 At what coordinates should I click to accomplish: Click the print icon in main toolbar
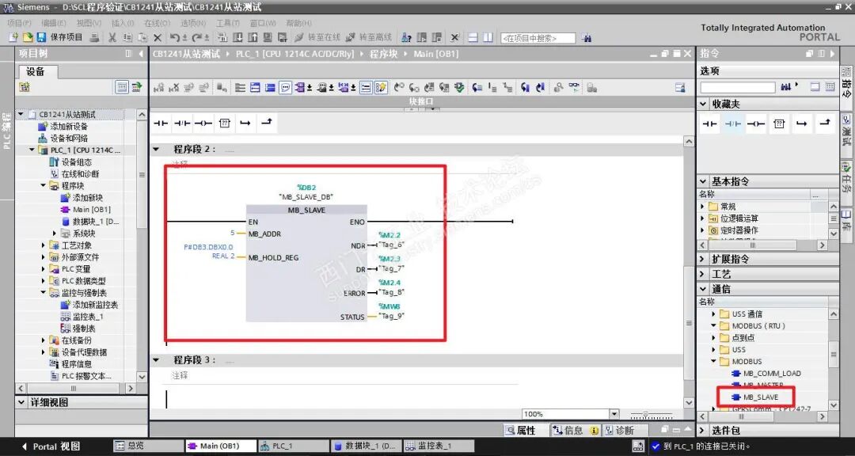pyautogui.click(x=94, y=38)
